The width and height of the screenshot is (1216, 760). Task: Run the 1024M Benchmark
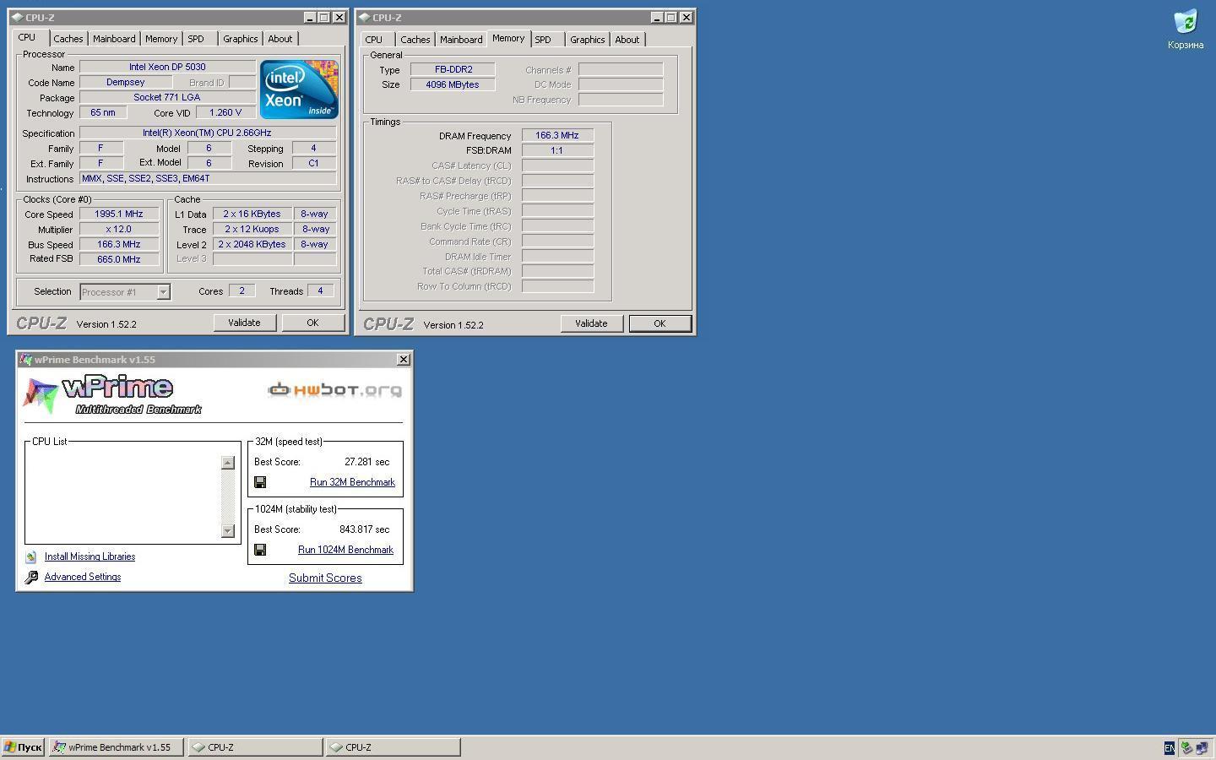click(345, 550)
